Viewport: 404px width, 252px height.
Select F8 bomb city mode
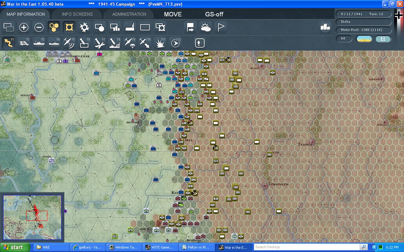click(115, 43)
